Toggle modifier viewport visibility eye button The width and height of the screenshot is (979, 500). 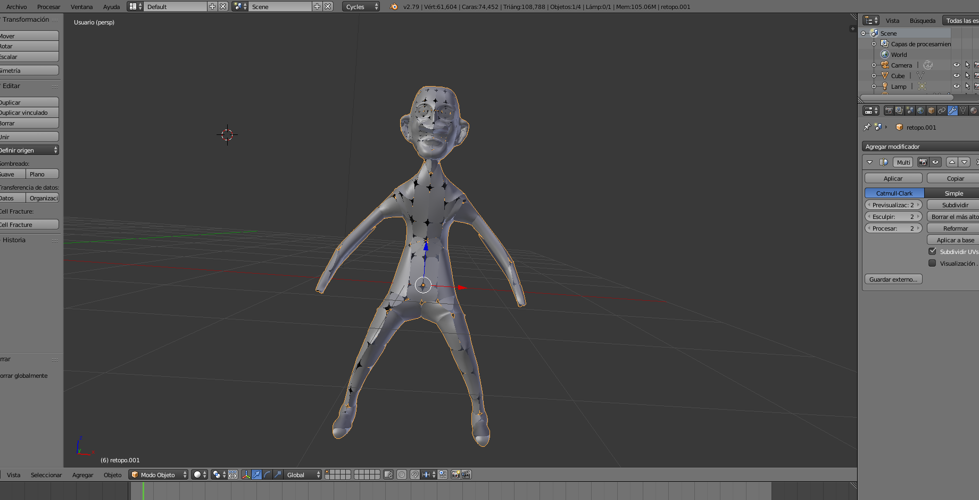tap(935, 162)
